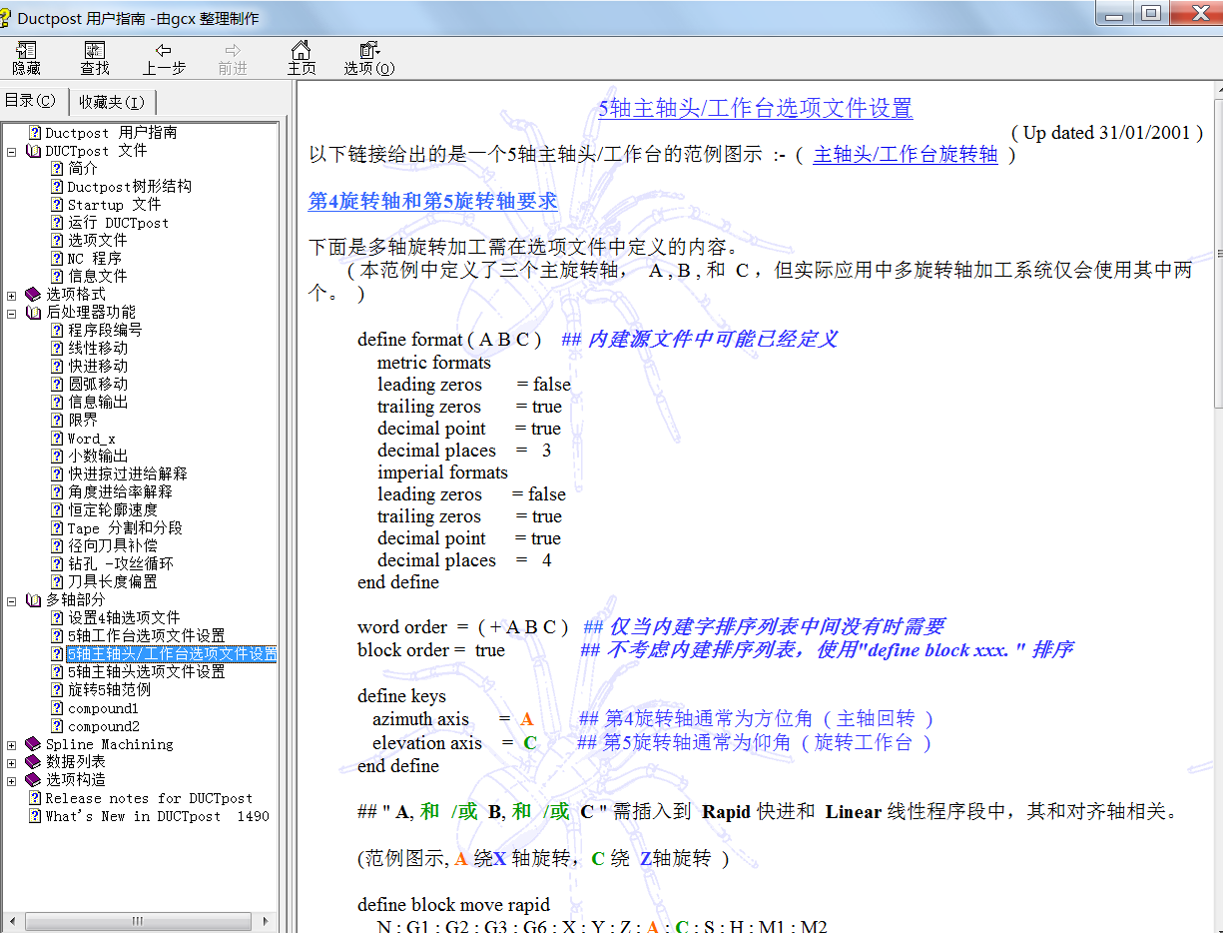Open the NC 程序 topic

tap(95, 259)
